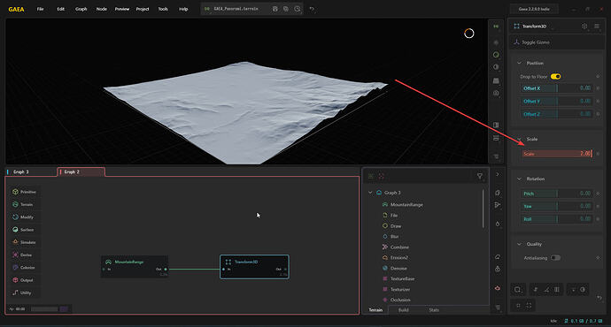The width and height of the screenshot is (611, 327).
Task: Click the chevron arrow atop graph sidebar
Action: tap(498, 175)
